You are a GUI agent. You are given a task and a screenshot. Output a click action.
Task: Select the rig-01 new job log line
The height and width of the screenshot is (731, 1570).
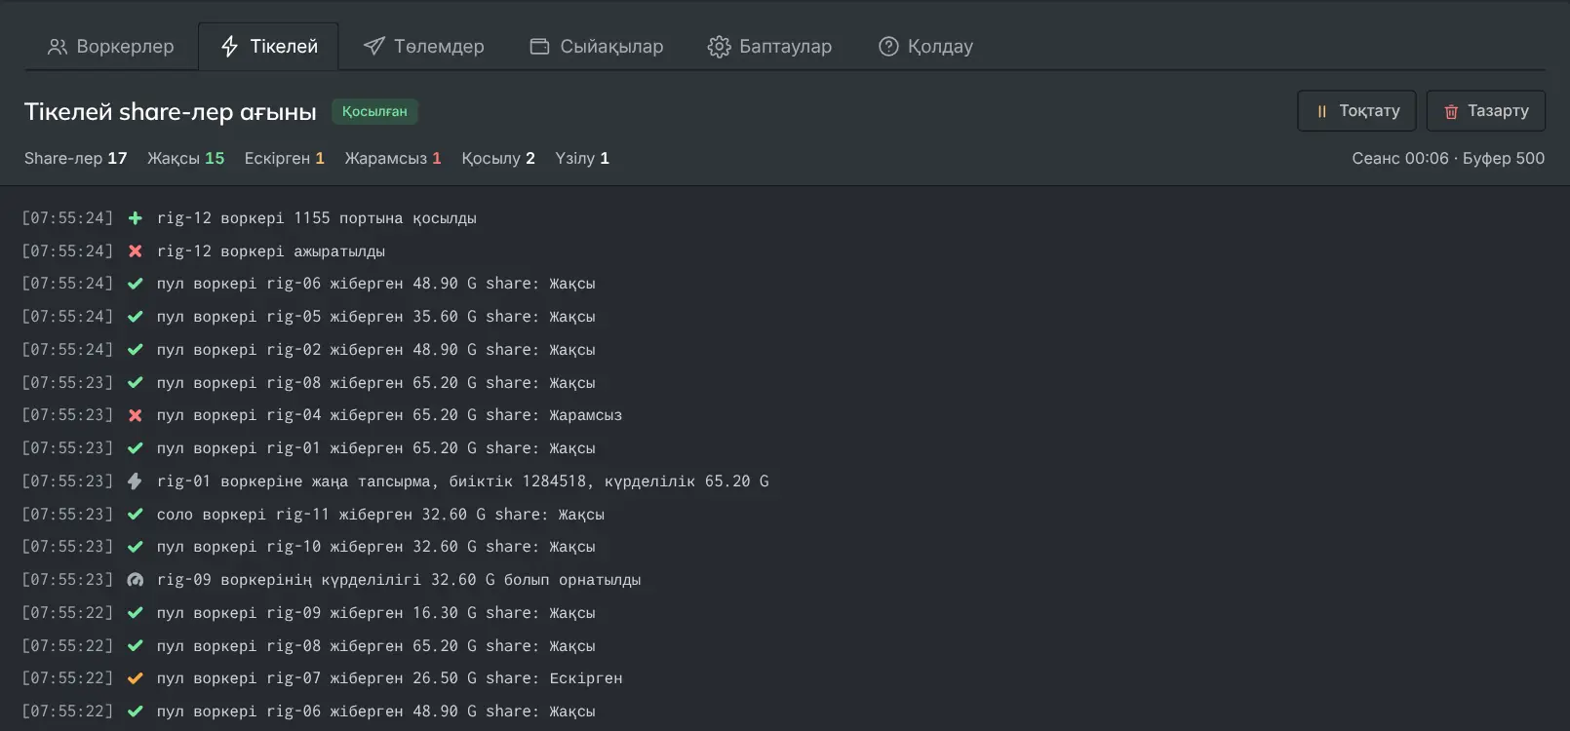point(463,481)
